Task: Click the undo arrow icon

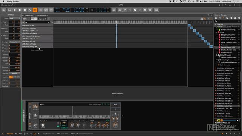Action: 125,10
